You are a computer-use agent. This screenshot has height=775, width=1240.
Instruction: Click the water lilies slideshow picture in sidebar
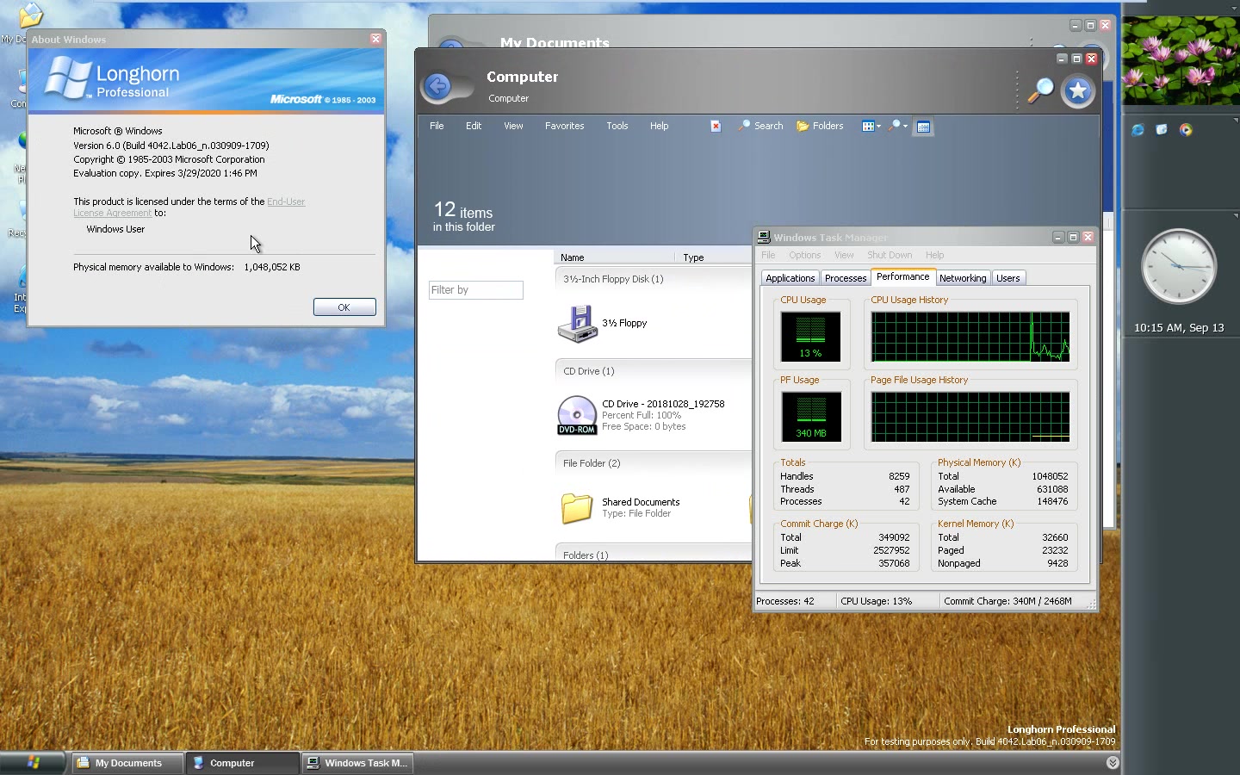tap(1181, 60)
